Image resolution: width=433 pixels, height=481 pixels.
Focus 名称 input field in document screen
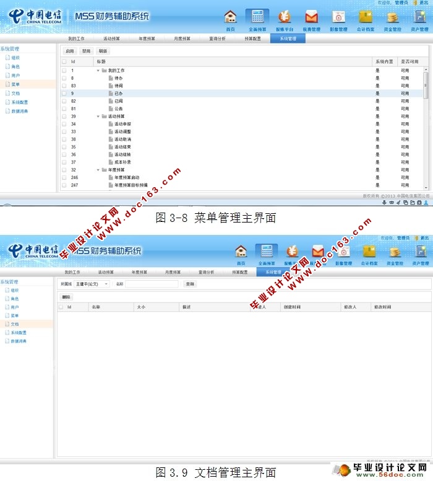(x=152, y=284)
